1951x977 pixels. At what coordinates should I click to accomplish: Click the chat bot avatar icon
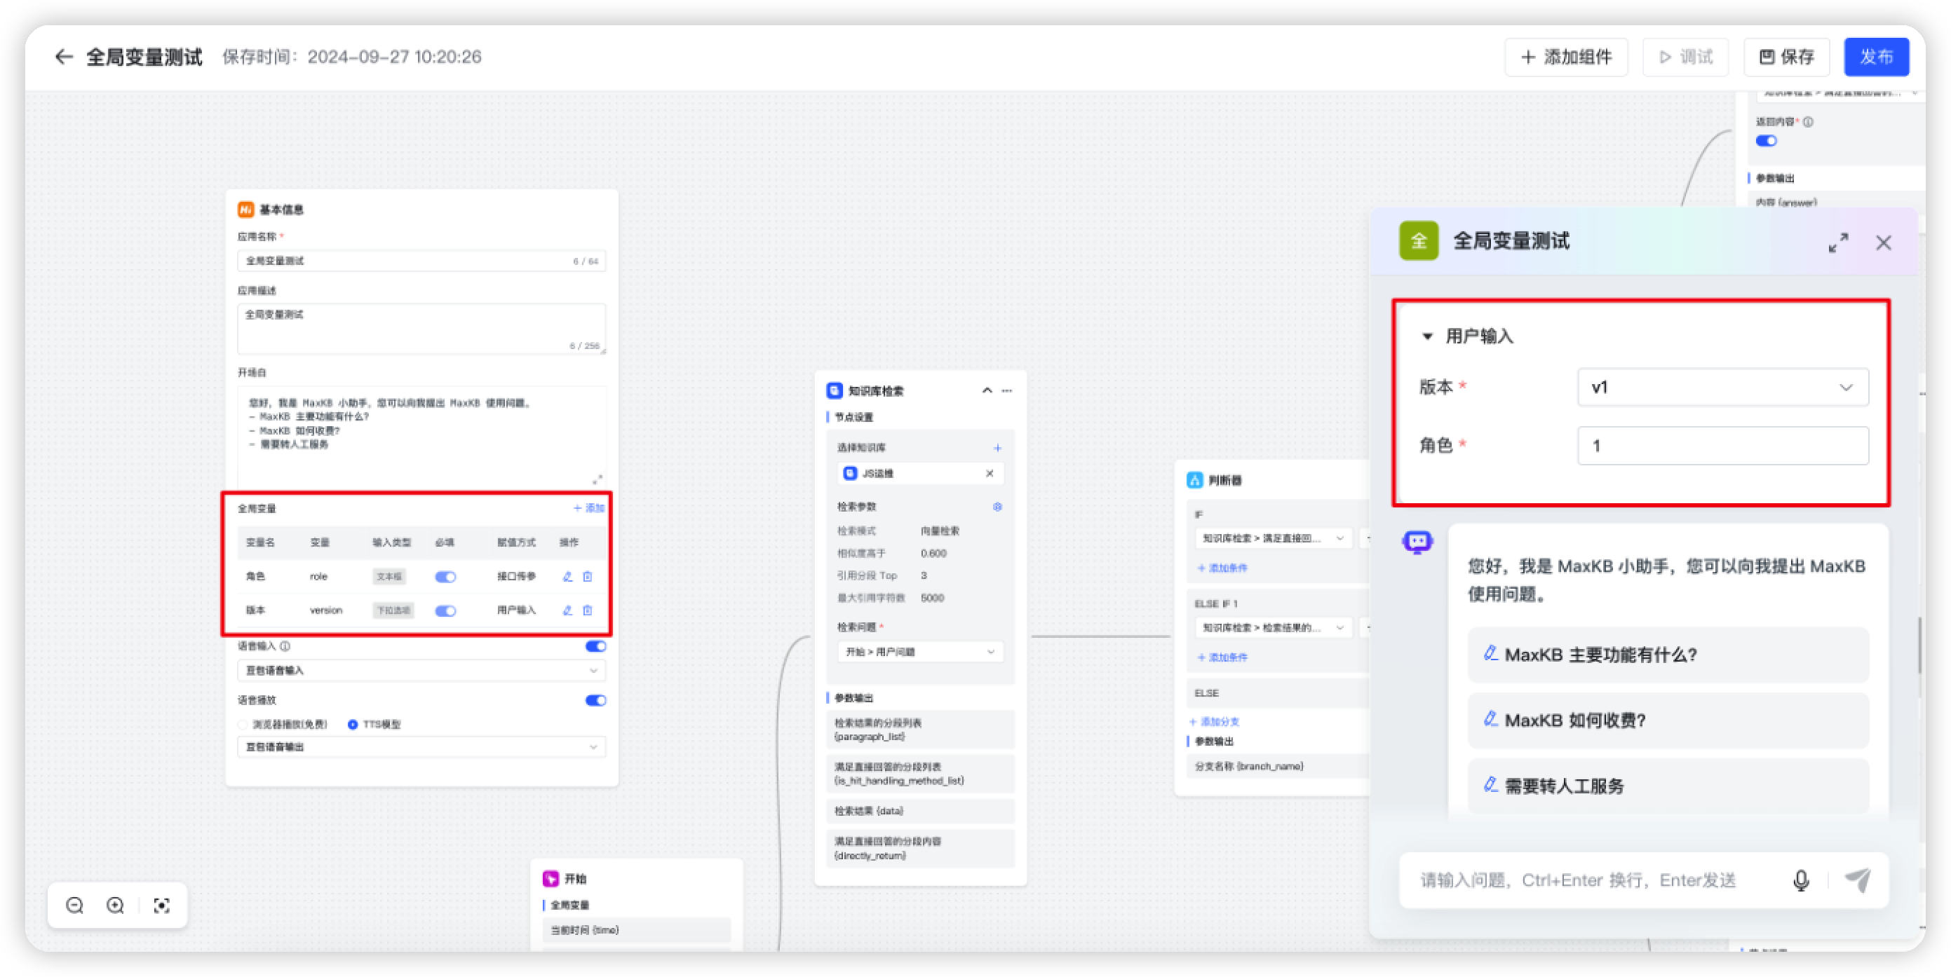pos(1418,542)
